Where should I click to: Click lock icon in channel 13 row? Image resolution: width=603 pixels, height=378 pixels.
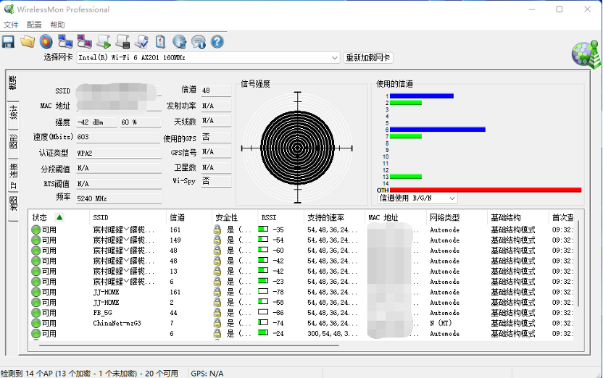[x=217, y=272]
